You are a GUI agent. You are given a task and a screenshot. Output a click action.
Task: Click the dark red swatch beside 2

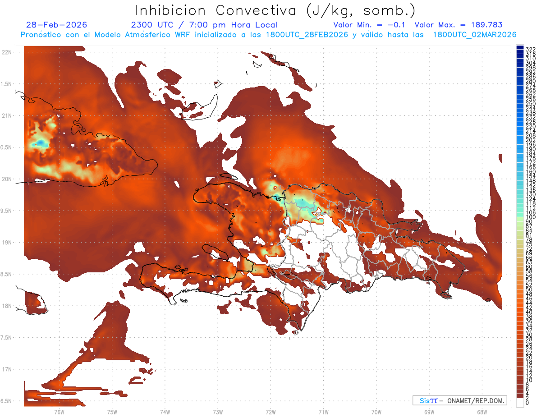[520, 396]
